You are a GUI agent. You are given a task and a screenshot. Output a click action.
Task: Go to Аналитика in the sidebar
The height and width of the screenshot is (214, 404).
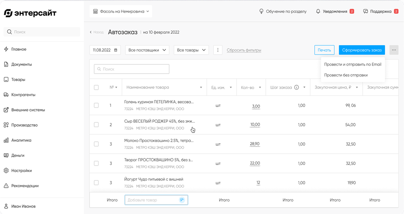pos(21,140)
